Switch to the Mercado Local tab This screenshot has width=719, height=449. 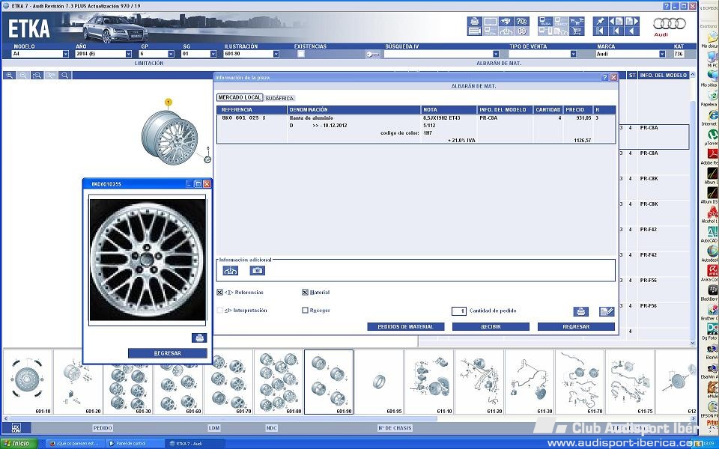click(240, 97)
